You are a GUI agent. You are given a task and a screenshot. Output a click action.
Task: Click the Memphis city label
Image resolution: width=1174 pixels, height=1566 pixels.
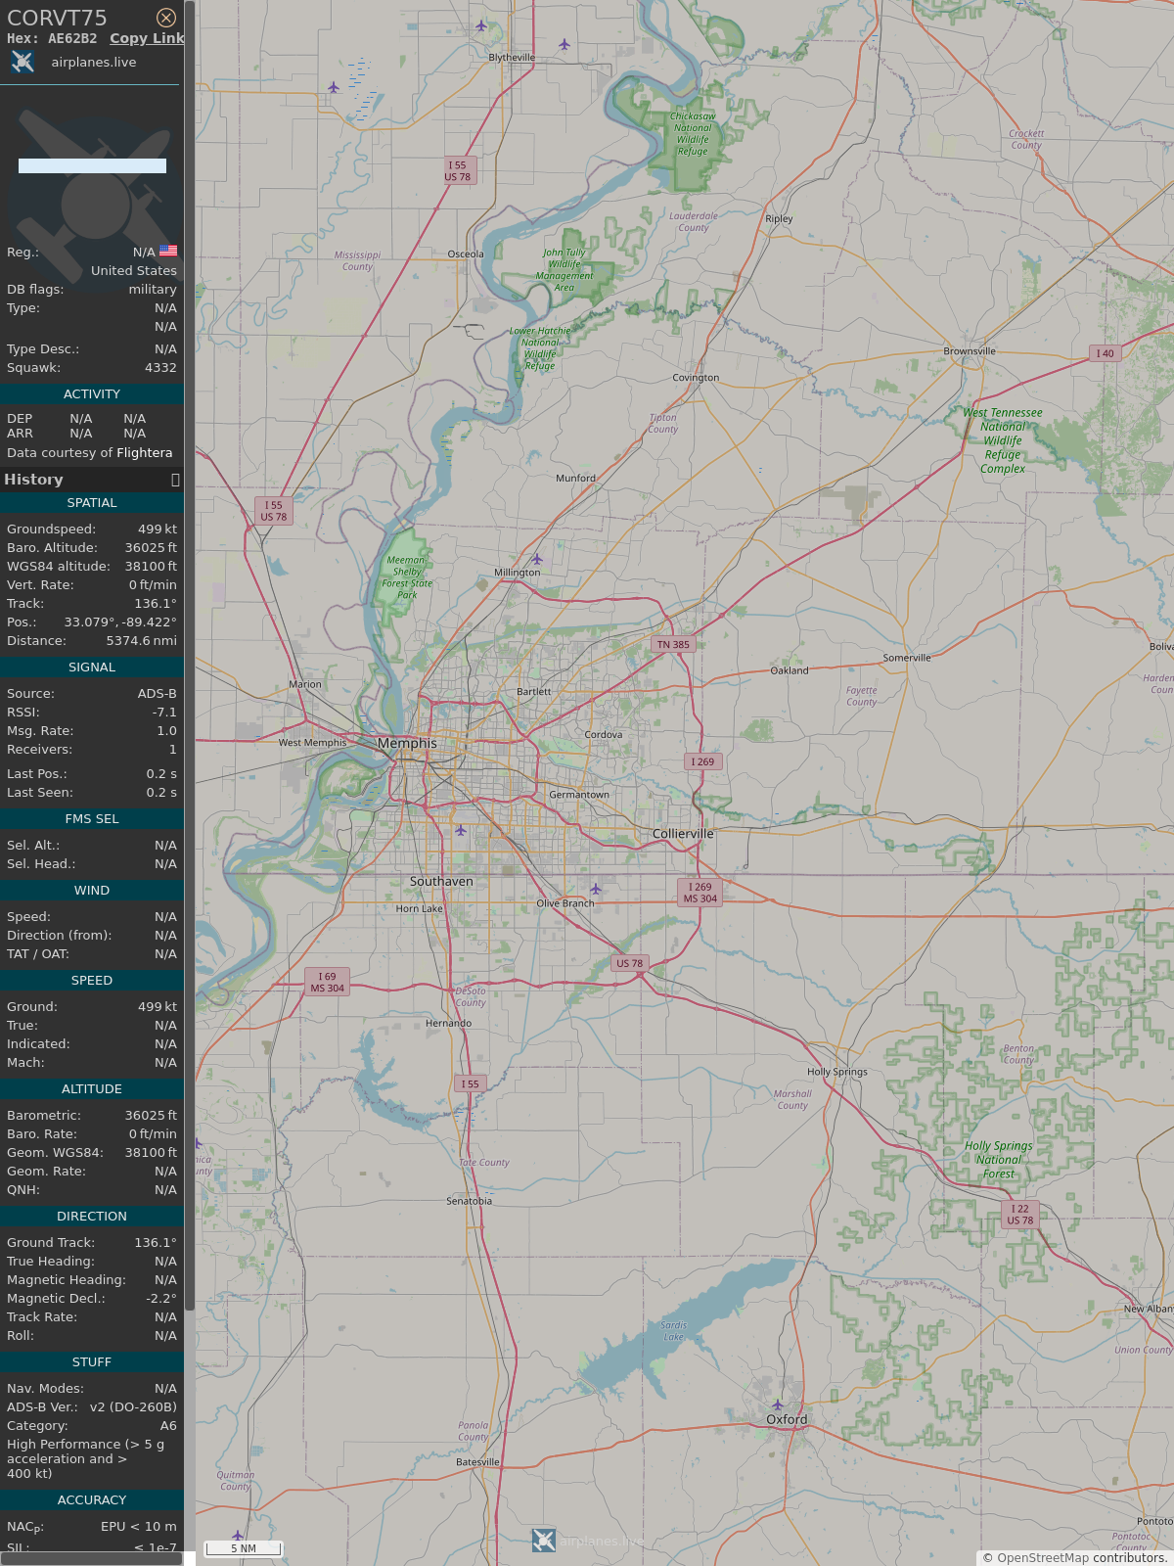(x=408, y=743)
